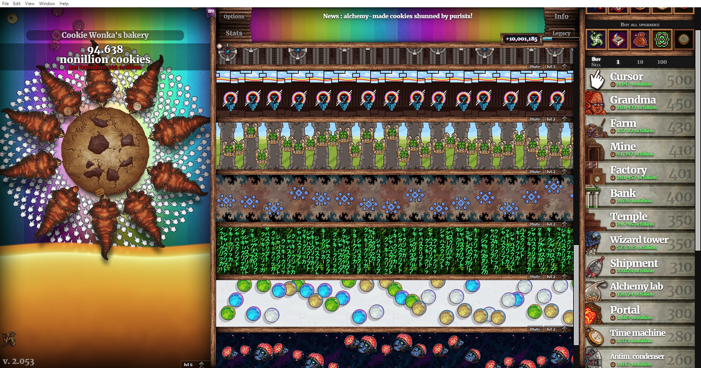The image size is (701, 368).
Task: Open the Stats panel
Action: [234, 33]
